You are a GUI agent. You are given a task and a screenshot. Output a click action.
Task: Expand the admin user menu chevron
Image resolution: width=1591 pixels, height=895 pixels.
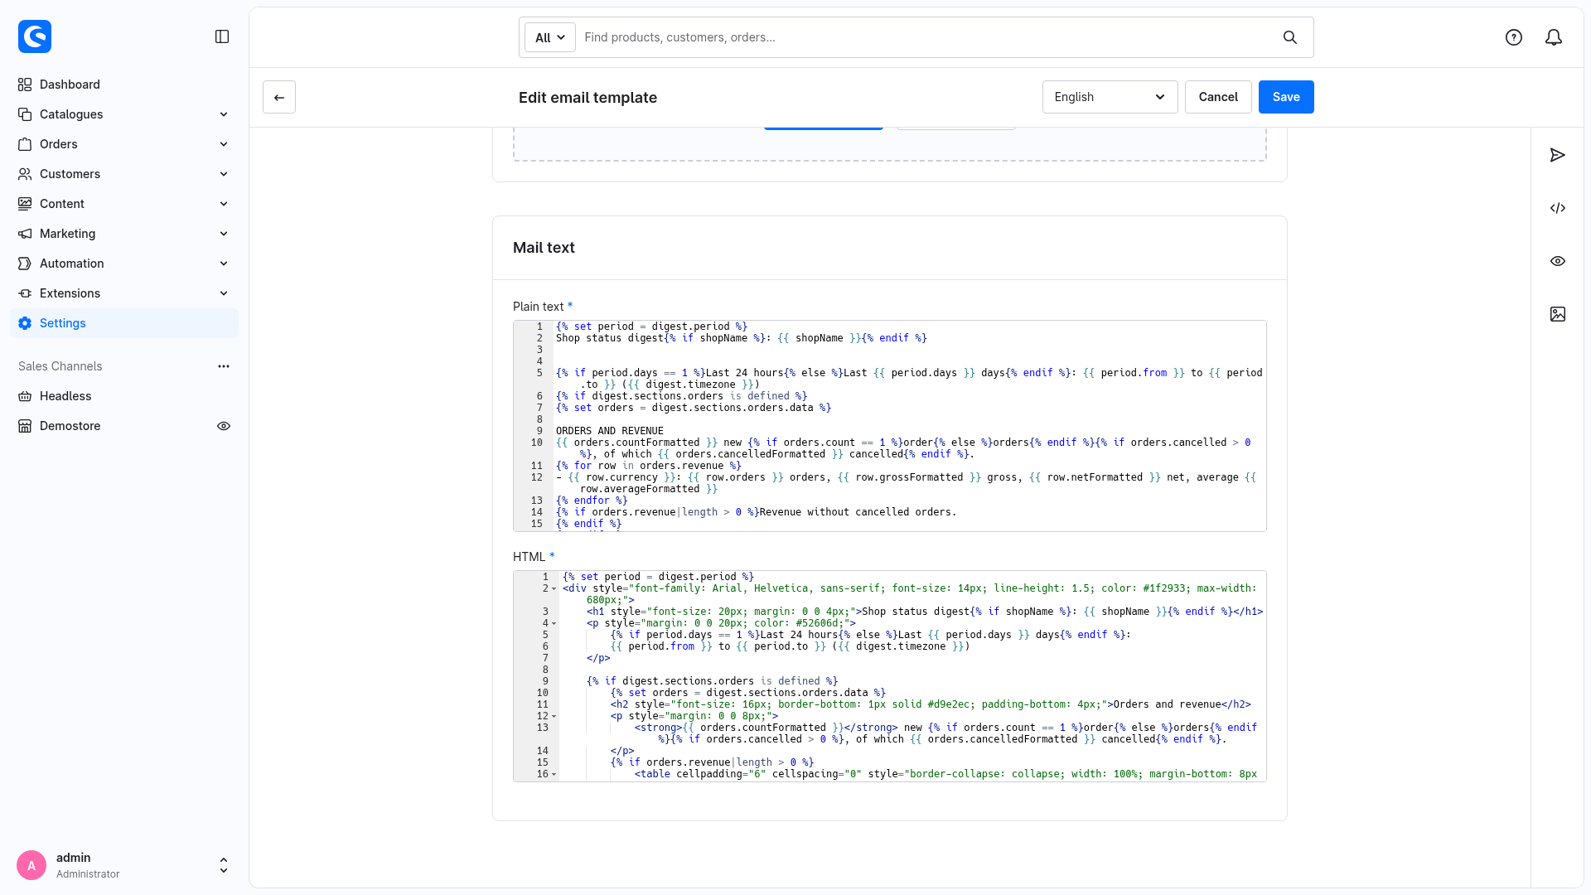click(224, 865)
